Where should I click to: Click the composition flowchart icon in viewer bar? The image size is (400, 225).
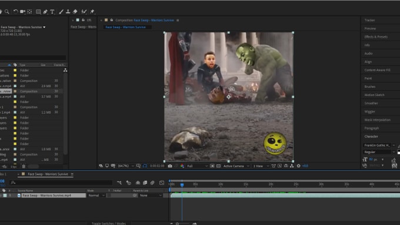(x=292, y=166)
